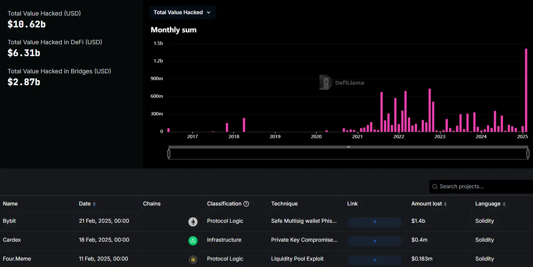Click the Classification help question mark icon
This screenshot has height=267, width=533.
coord(246,204)
